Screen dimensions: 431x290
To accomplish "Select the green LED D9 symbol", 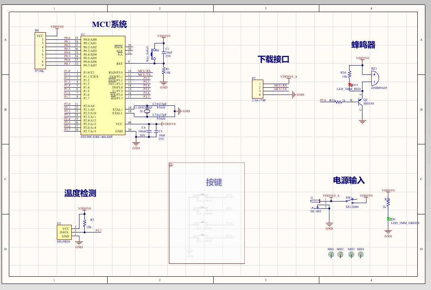I will 388,218.
